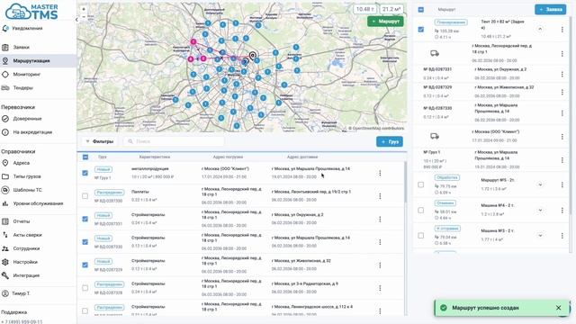
Task: Expand Машина №3 route details
Action: [540, 236]
